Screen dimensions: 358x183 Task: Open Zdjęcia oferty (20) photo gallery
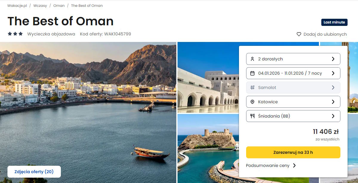coord(34,172)
